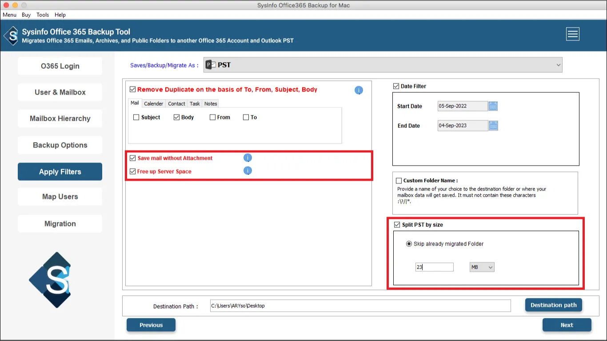Open Mailbox Hierarchy step
This screenshot has height=341, width=607.
pyautogui.click(x=60, y=119)
